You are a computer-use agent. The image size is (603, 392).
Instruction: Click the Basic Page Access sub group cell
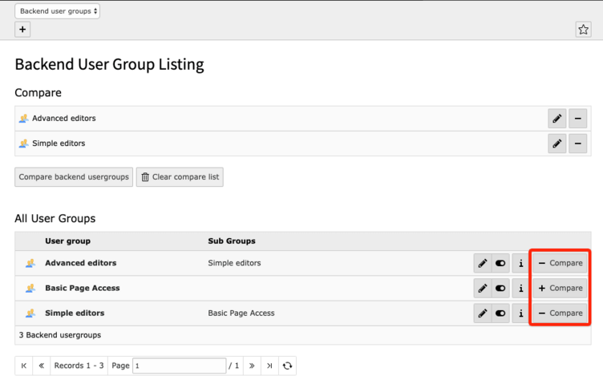[241, 313]
